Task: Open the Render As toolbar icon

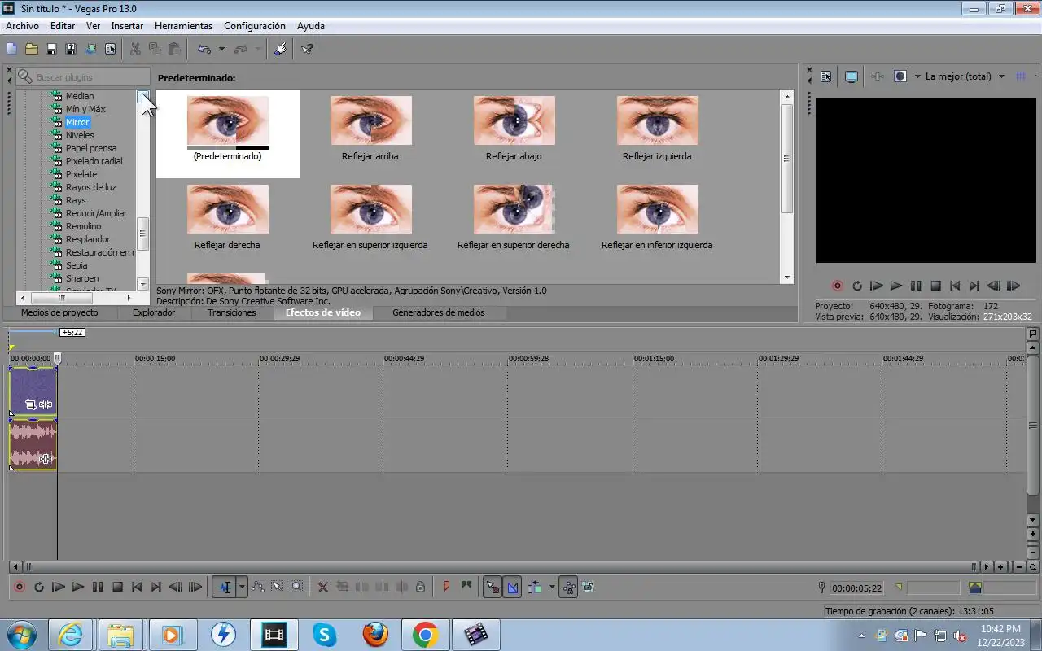Action: 90,49
